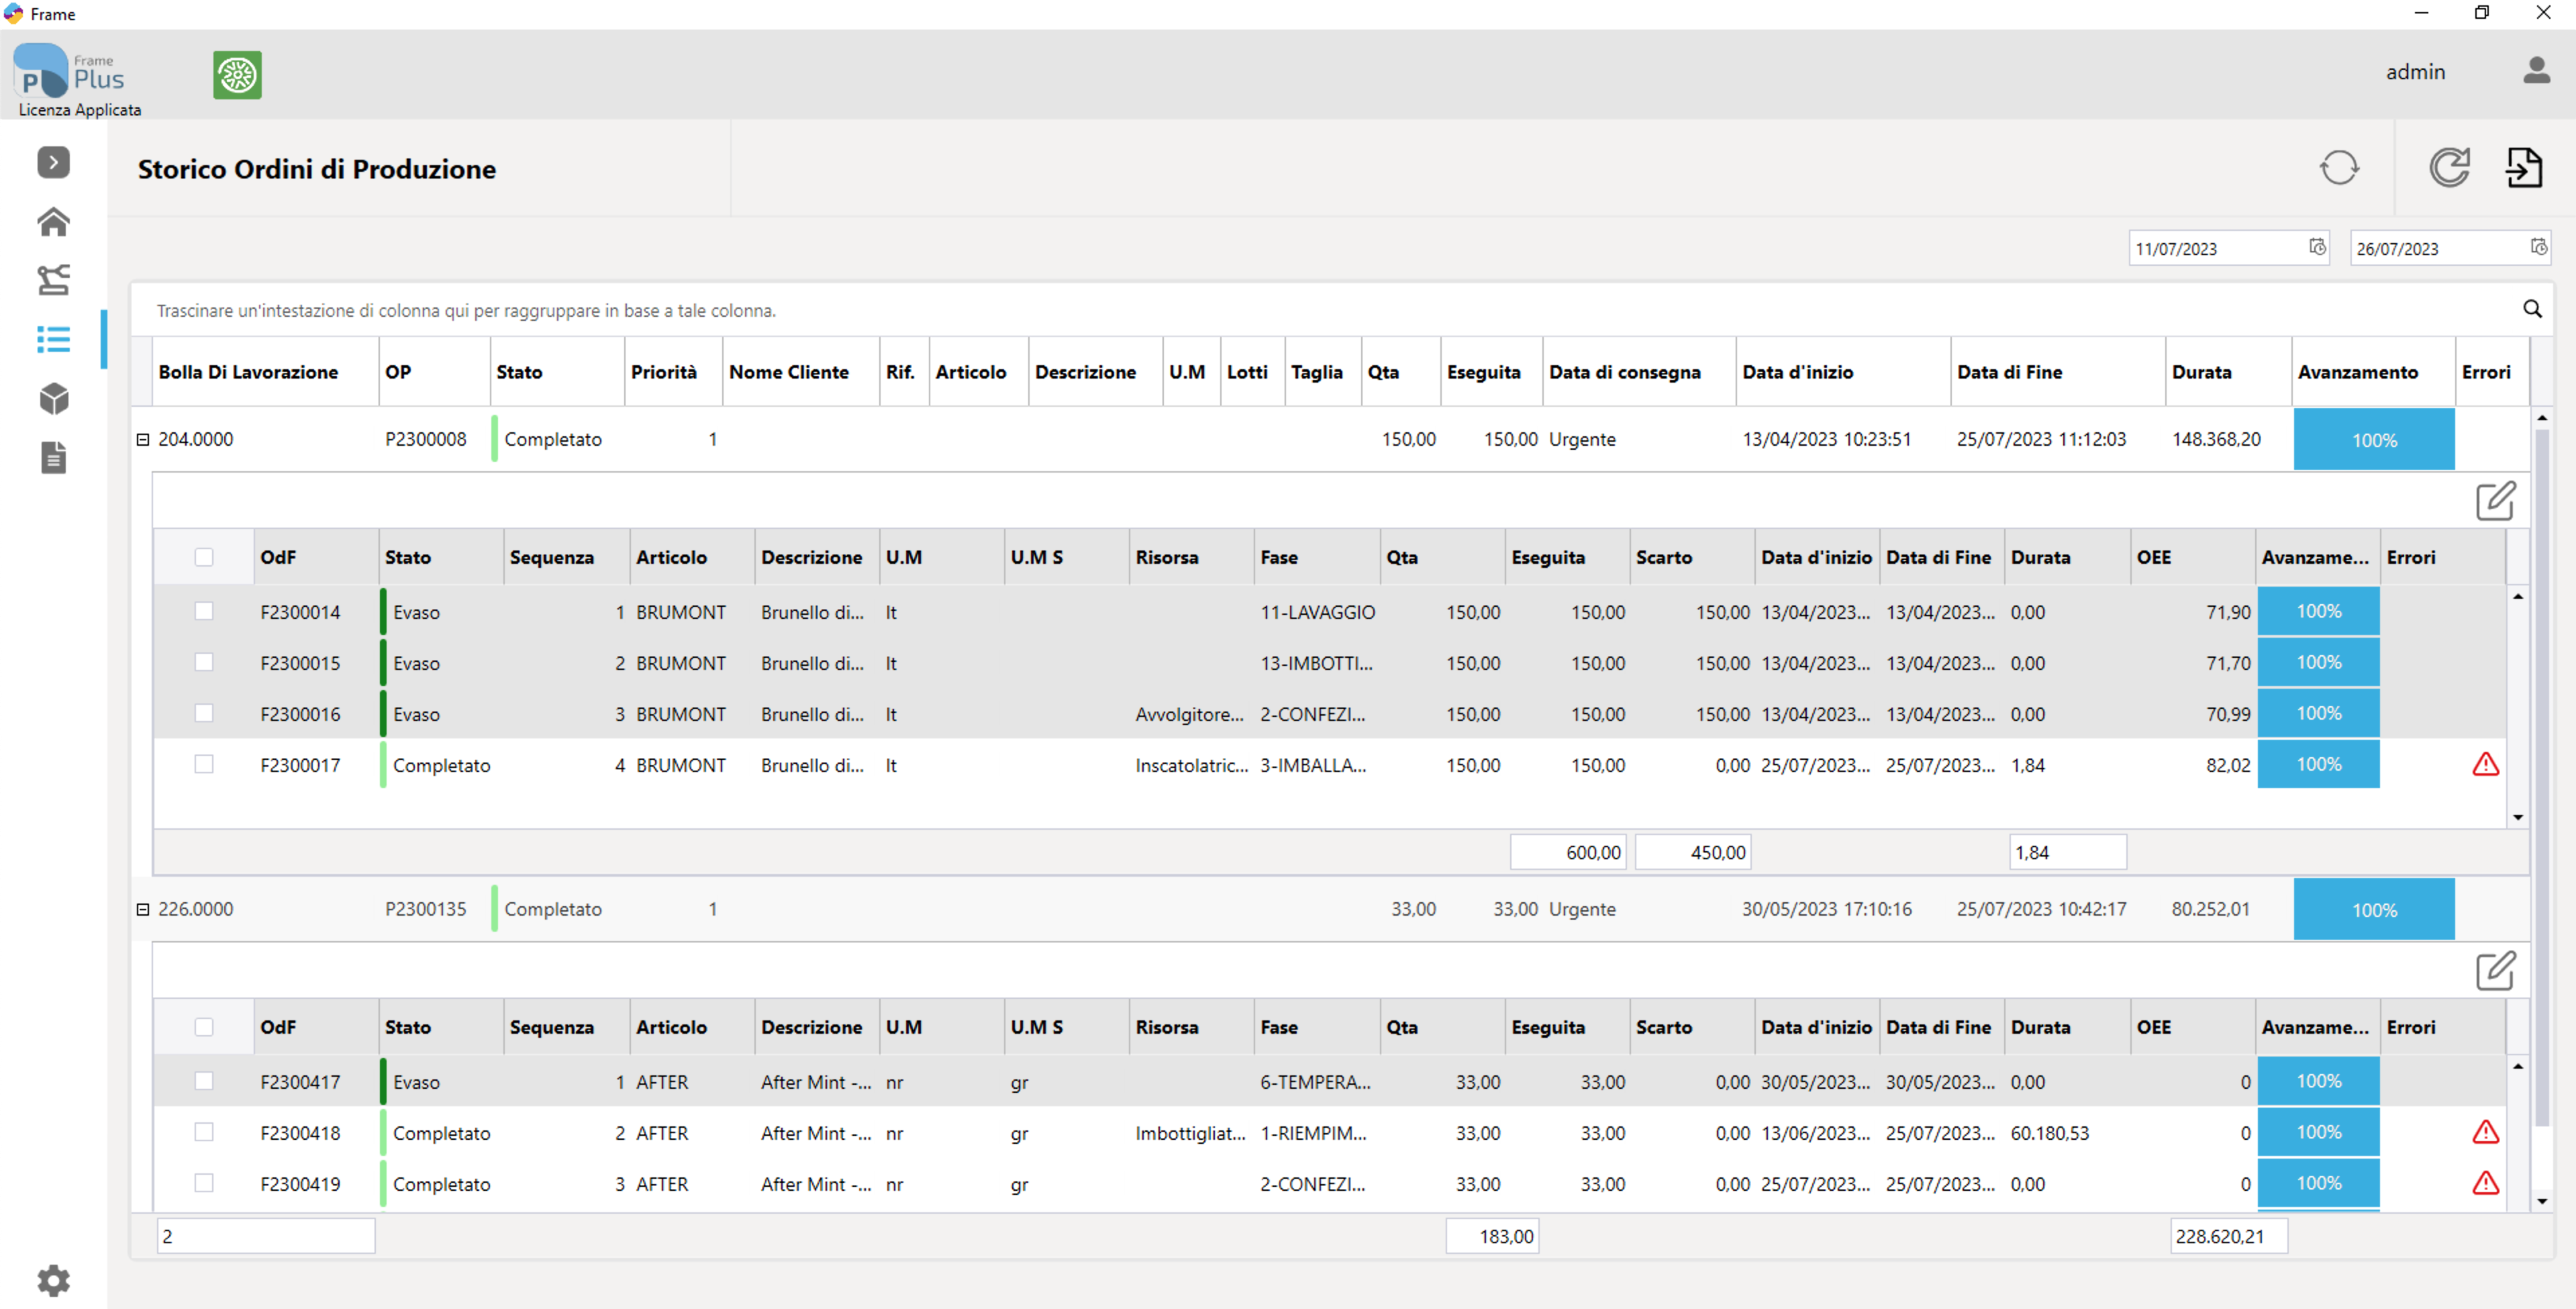2576x1309 pixels.
Task: Open settings gear in sidebar
Action: 53,1280
